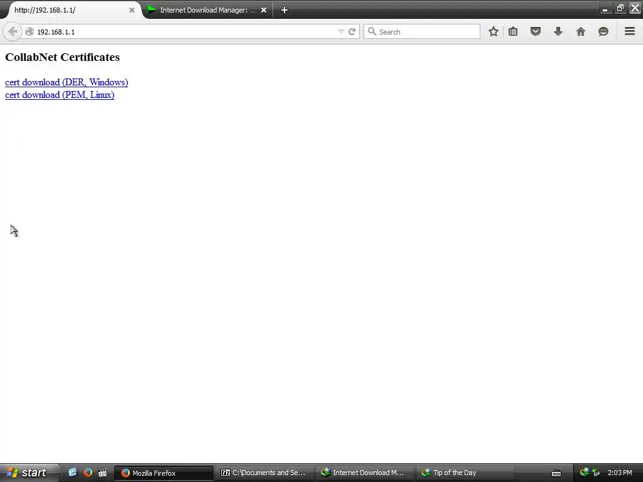Download the DER Windows certificate
Image resolution: width=643 pixels, height=482 pixels.
point(67,82)
